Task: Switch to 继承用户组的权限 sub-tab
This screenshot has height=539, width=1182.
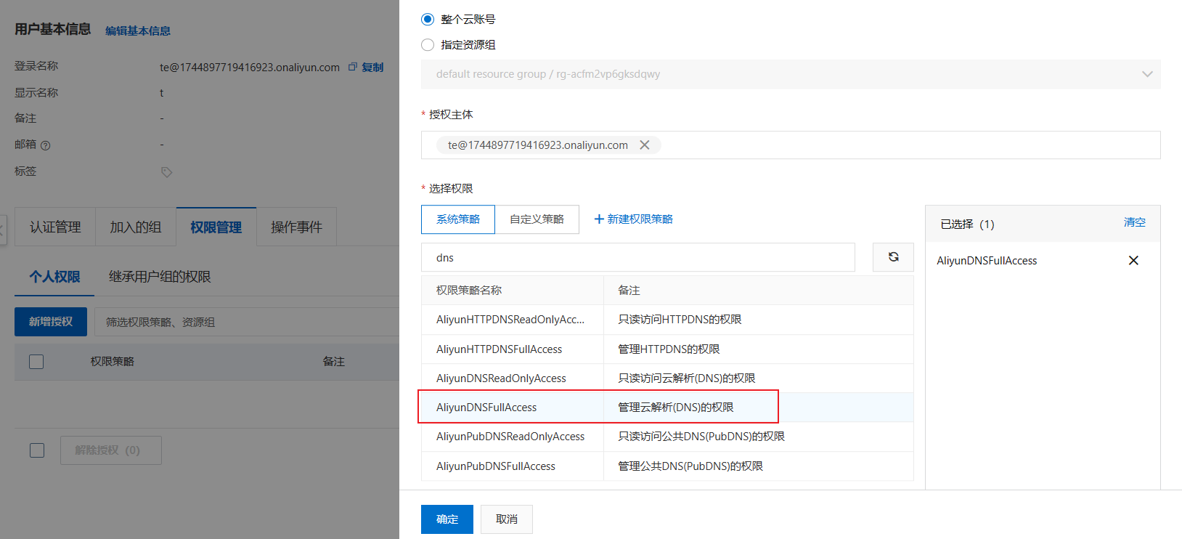Action: [x=160, y=277]
